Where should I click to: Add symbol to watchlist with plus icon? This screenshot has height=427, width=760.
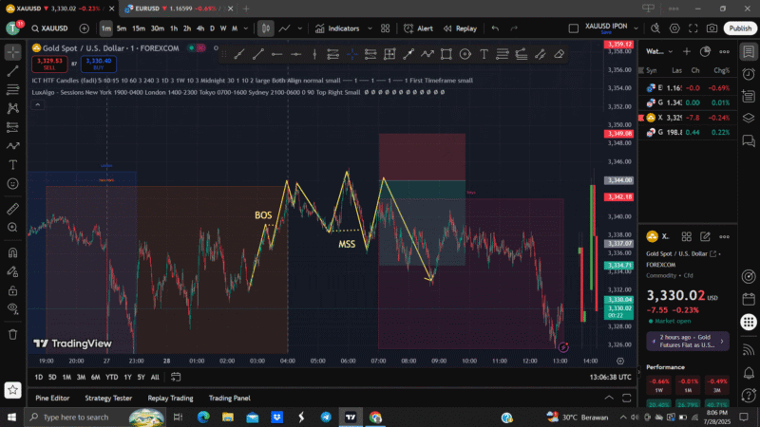(x=685, y=51)
